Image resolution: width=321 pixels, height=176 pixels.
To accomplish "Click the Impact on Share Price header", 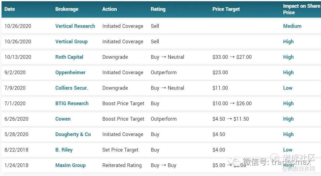I will [x=302, y=9].
